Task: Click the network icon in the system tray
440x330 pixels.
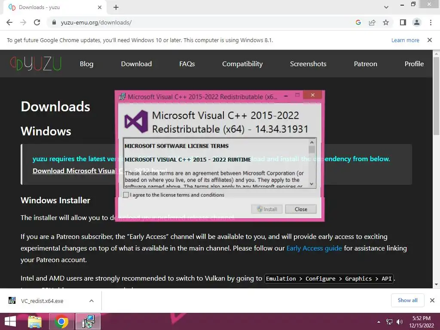Action: click(389, 322)
